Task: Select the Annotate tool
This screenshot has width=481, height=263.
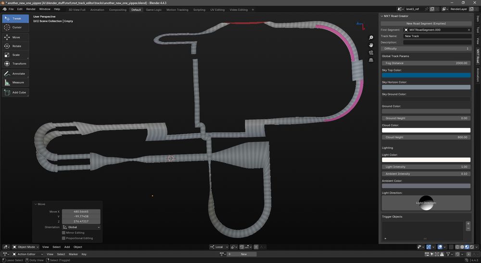Action: pyautogui.click(x=15, y=74)
